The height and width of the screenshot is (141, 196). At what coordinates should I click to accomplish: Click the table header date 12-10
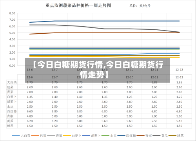pos(129,78)
